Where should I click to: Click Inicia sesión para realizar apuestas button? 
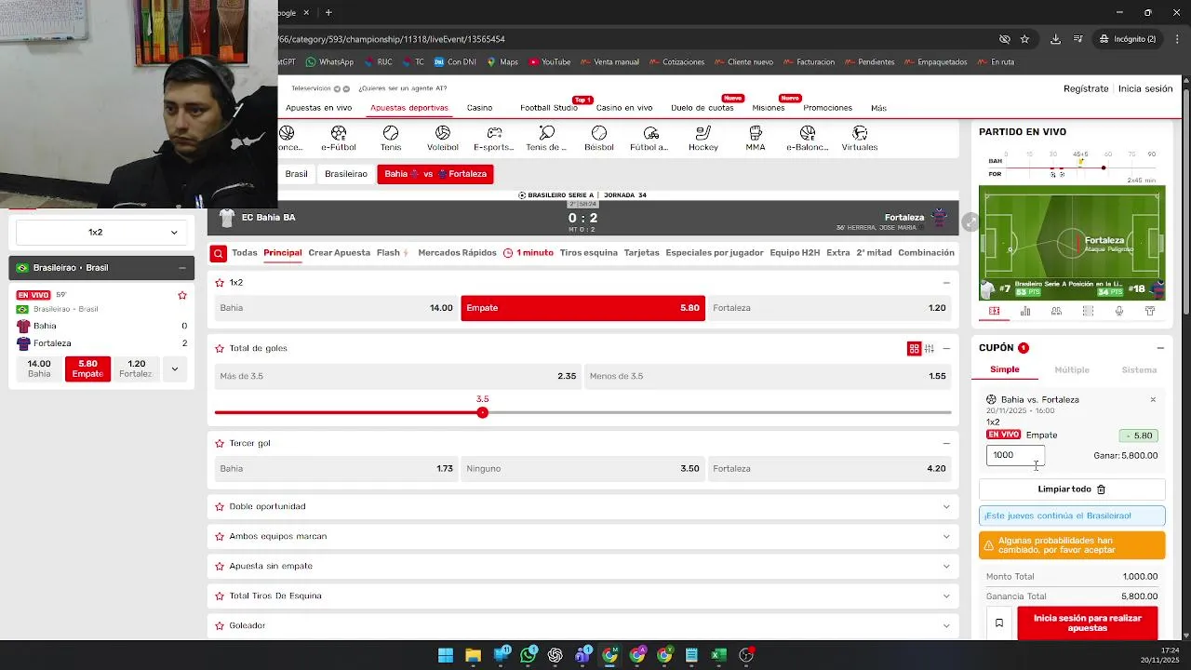click(x=1088, y=623)
